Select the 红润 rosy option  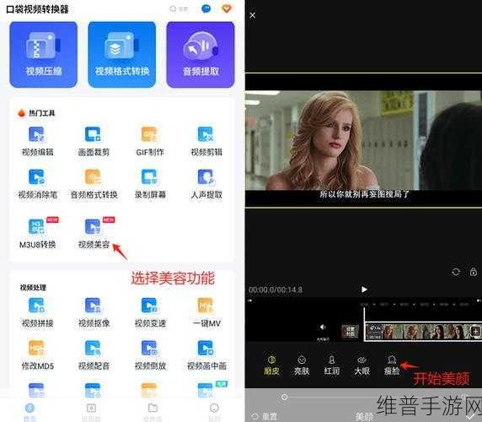click(x=332, y=365)
